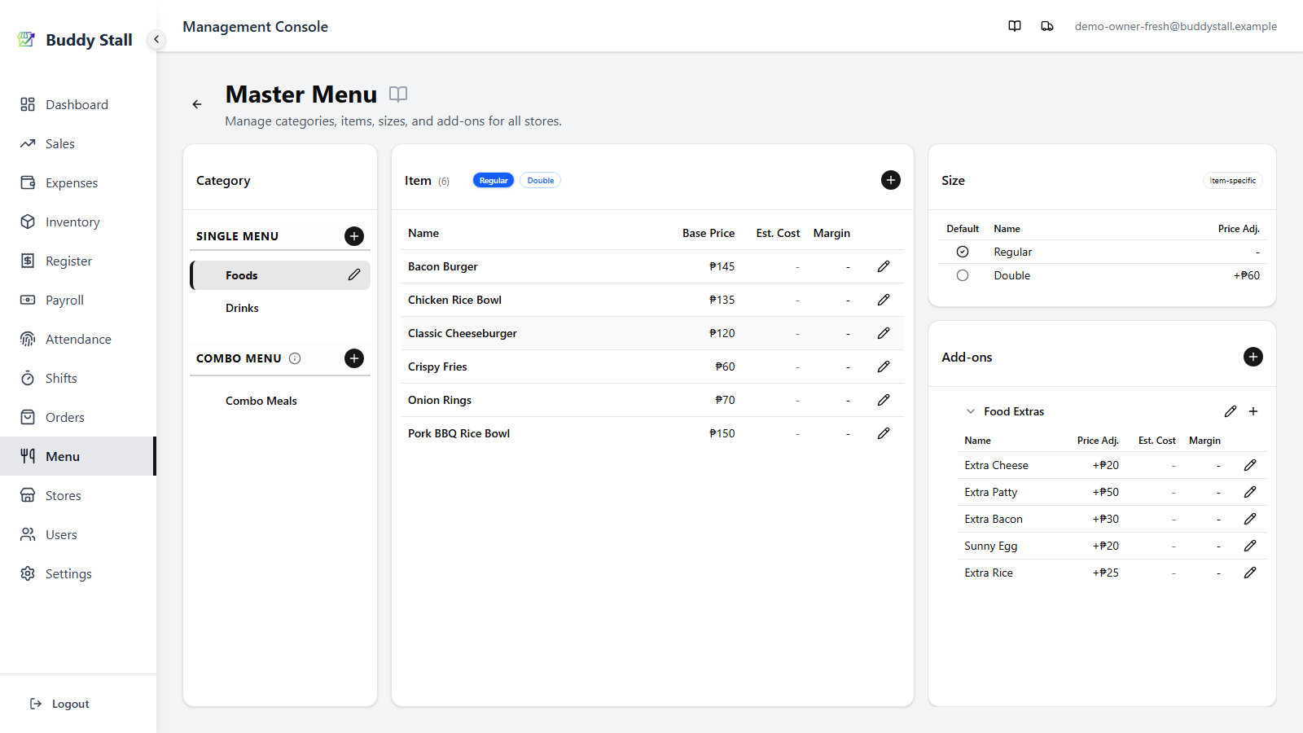Open Expenses in the sidebar
Screen dimensions: 1303x733
point(78,182)
